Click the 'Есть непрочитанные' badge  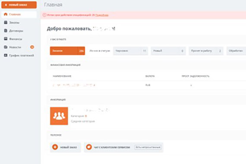[x=148, y=147]
